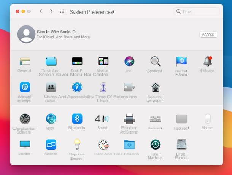Open Screen Time hourglass icon

click(x=103, y=87)
